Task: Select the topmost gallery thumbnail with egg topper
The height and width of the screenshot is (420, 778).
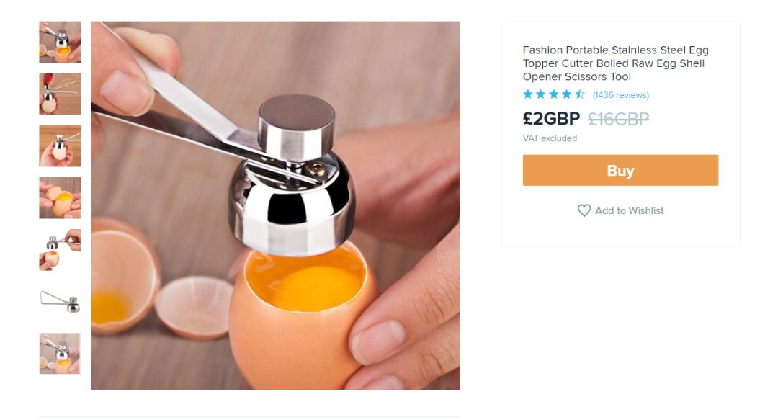Action: [60, 42]
